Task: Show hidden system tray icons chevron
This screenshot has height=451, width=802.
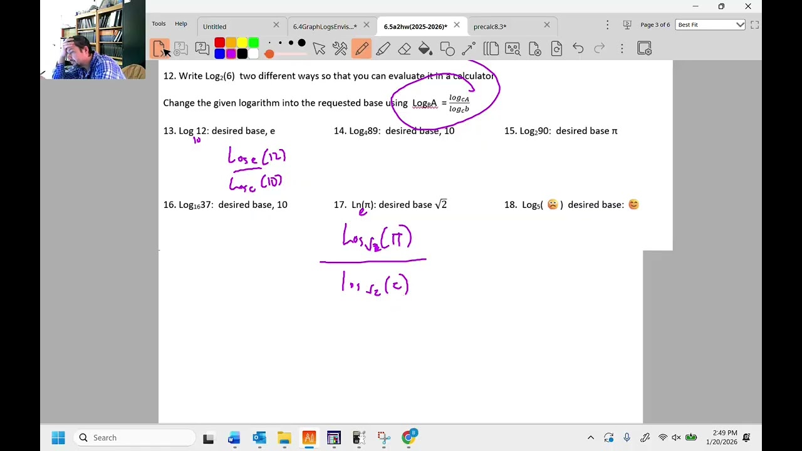Action: [591, 438]
